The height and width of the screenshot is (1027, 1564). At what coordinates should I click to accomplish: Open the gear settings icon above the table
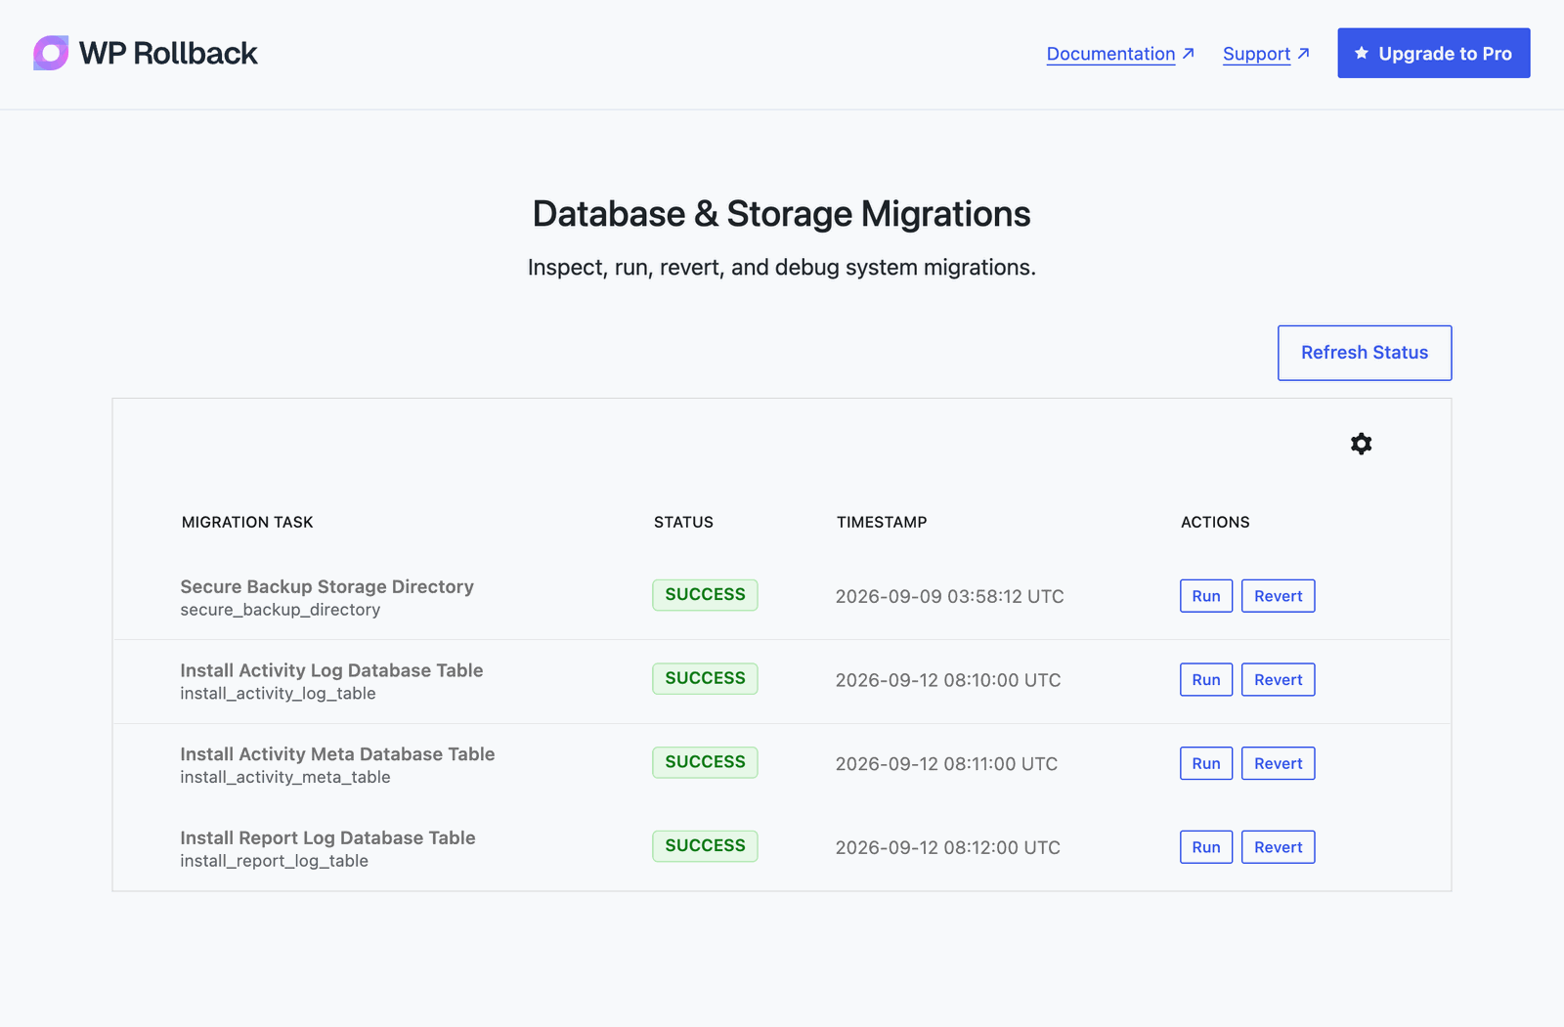(x=1361, y=444)
